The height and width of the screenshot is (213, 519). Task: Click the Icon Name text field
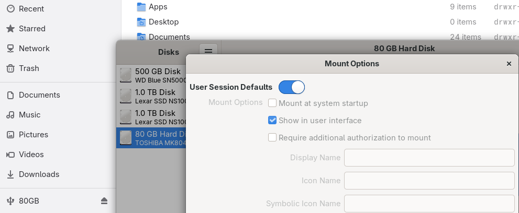(429, 181)
